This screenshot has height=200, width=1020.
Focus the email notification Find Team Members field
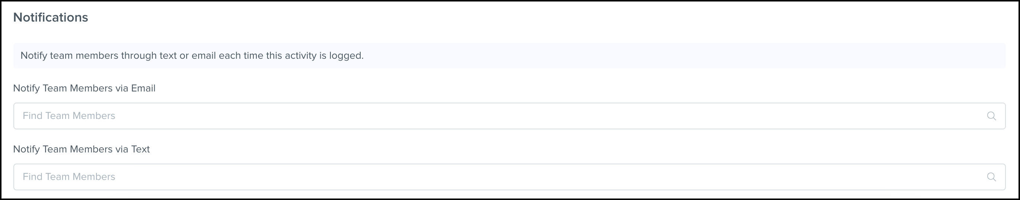point(509,116)
